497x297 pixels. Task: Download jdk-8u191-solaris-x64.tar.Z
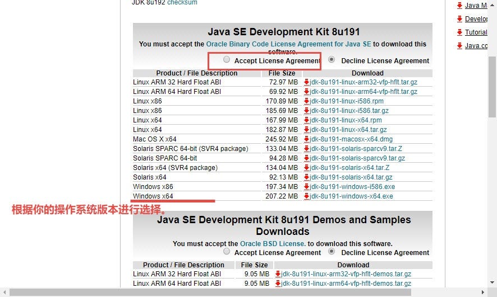click(349, 167)
